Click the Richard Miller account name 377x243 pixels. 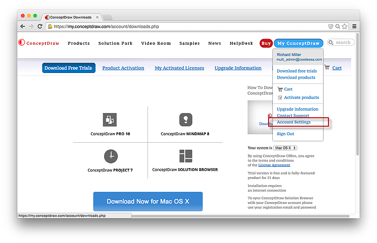[x=289, y=55]
